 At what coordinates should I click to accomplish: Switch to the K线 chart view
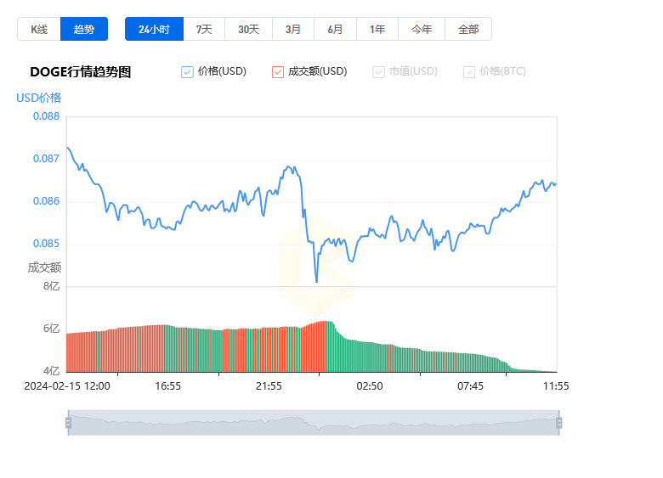tap(39, 29)
